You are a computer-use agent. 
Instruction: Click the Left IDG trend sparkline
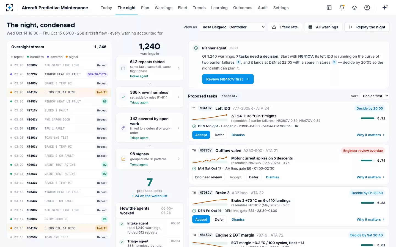pyautogui.click(x=210, y=118)
